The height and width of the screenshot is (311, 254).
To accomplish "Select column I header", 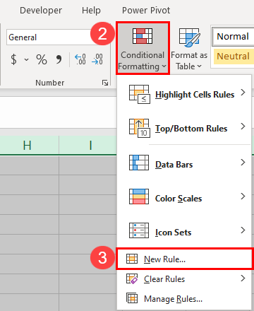I will 87,145.
